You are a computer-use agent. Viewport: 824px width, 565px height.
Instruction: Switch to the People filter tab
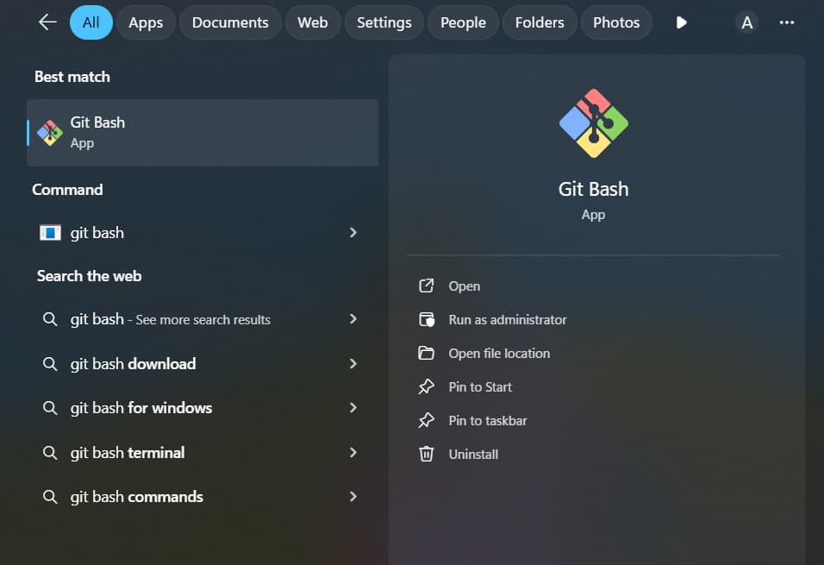pyautogui.click(x=463, y=22)
